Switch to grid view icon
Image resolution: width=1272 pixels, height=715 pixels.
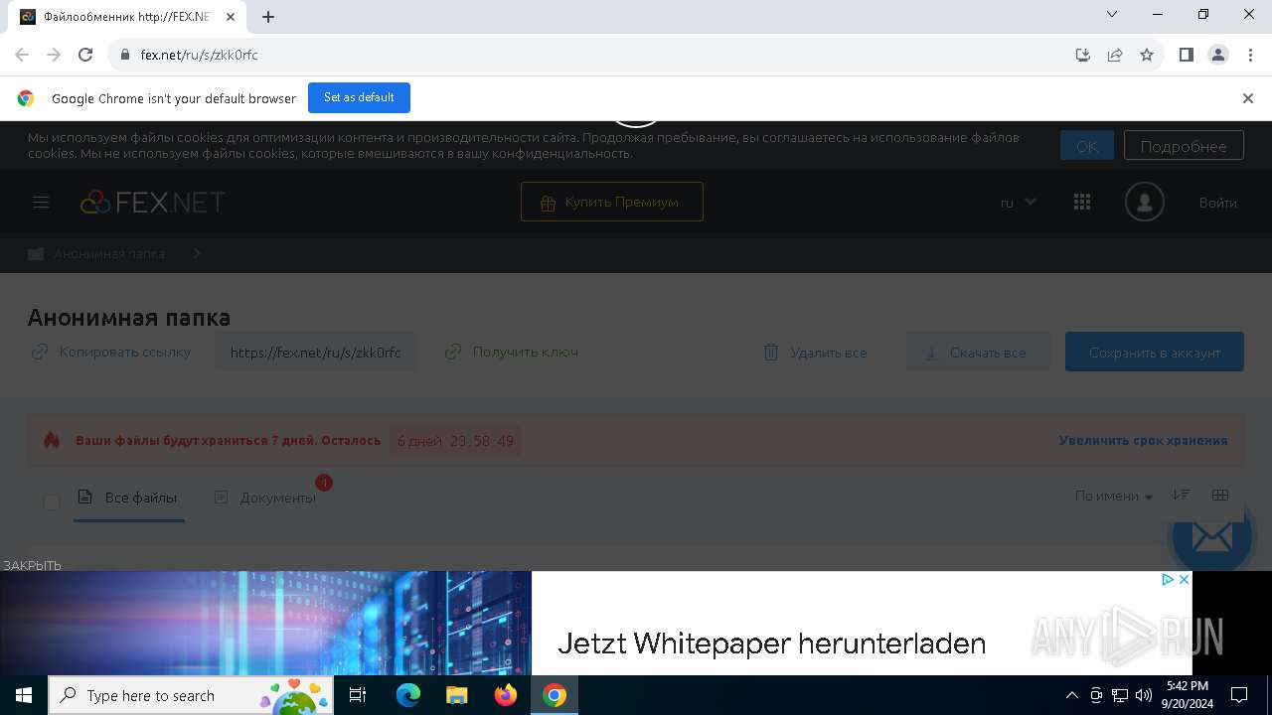click(1220, 495)
